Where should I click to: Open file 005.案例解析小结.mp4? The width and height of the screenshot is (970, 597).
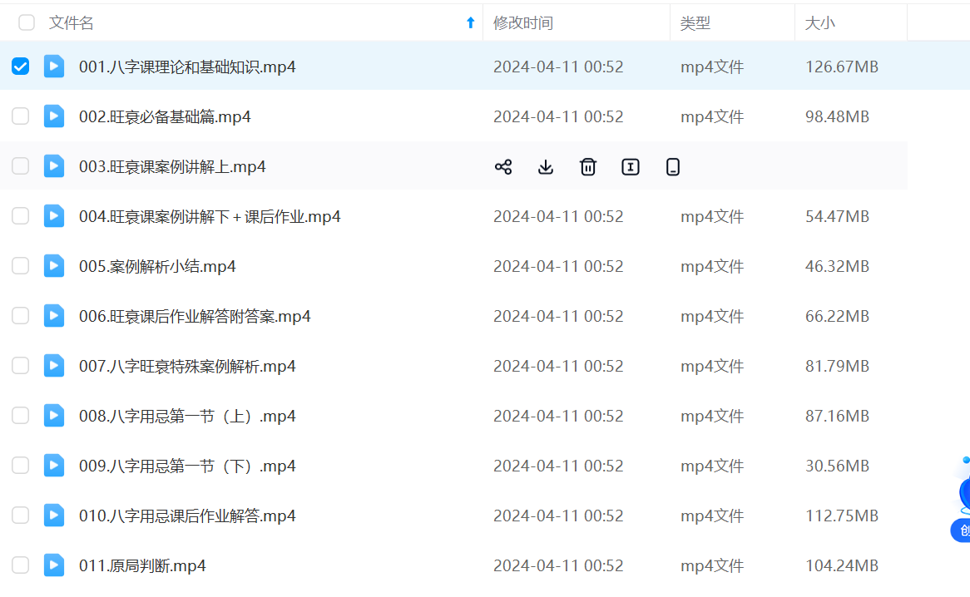point(157,266)
